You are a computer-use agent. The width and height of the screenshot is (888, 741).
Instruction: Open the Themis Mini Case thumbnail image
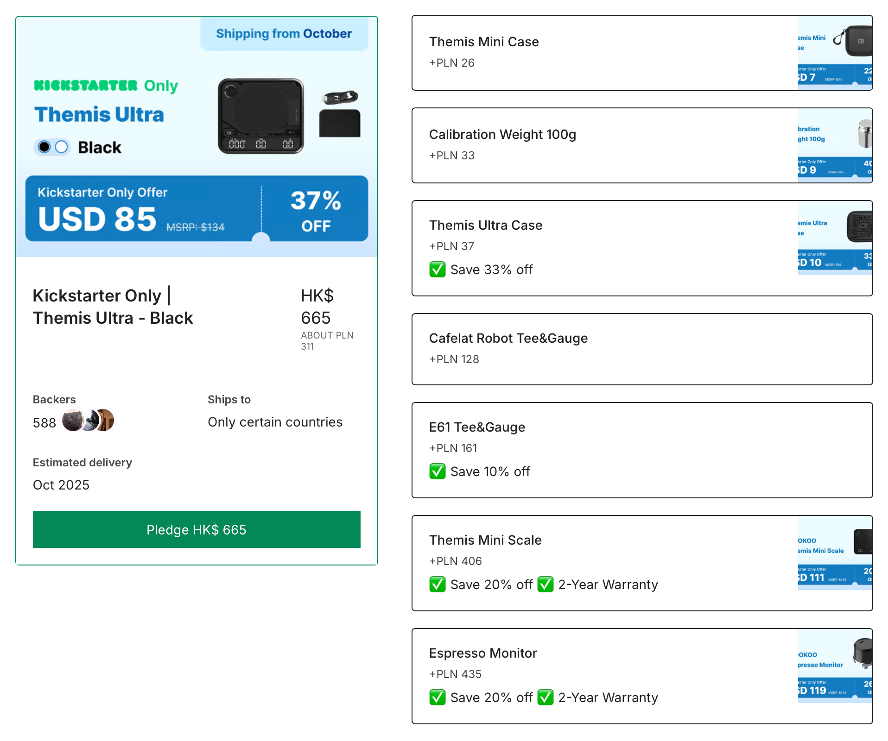pyautogui.click(x=835, y=53)
